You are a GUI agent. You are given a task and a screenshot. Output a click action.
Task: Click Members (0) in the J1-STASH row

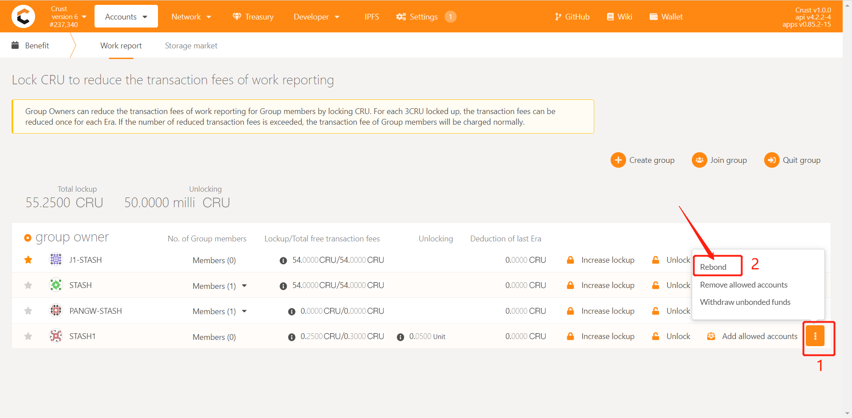214,260
